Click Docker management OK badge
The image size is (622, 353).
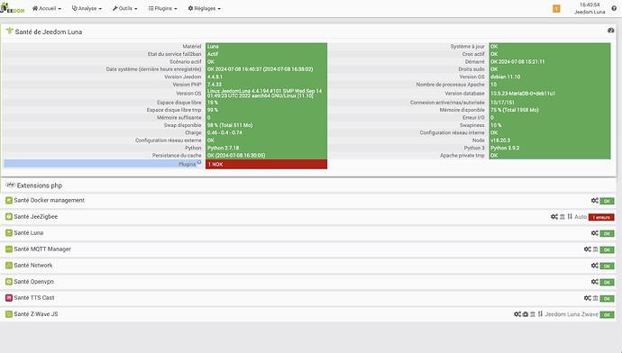pos(607,201)
